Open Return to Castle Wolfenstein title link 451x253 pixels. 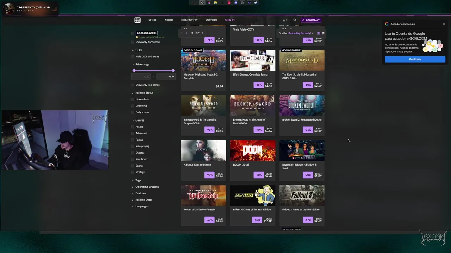[x=199, y=210]
